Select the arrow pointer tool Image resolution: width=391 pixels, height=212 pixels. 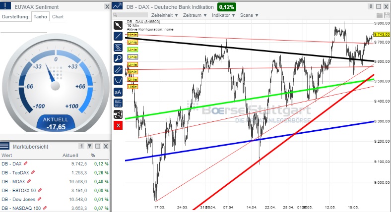pyautogui.click(x=118, y=25)
